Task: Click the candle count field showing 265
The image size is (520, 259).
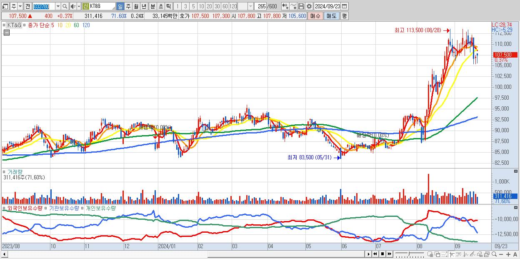Action: click(x=261, y=6)
